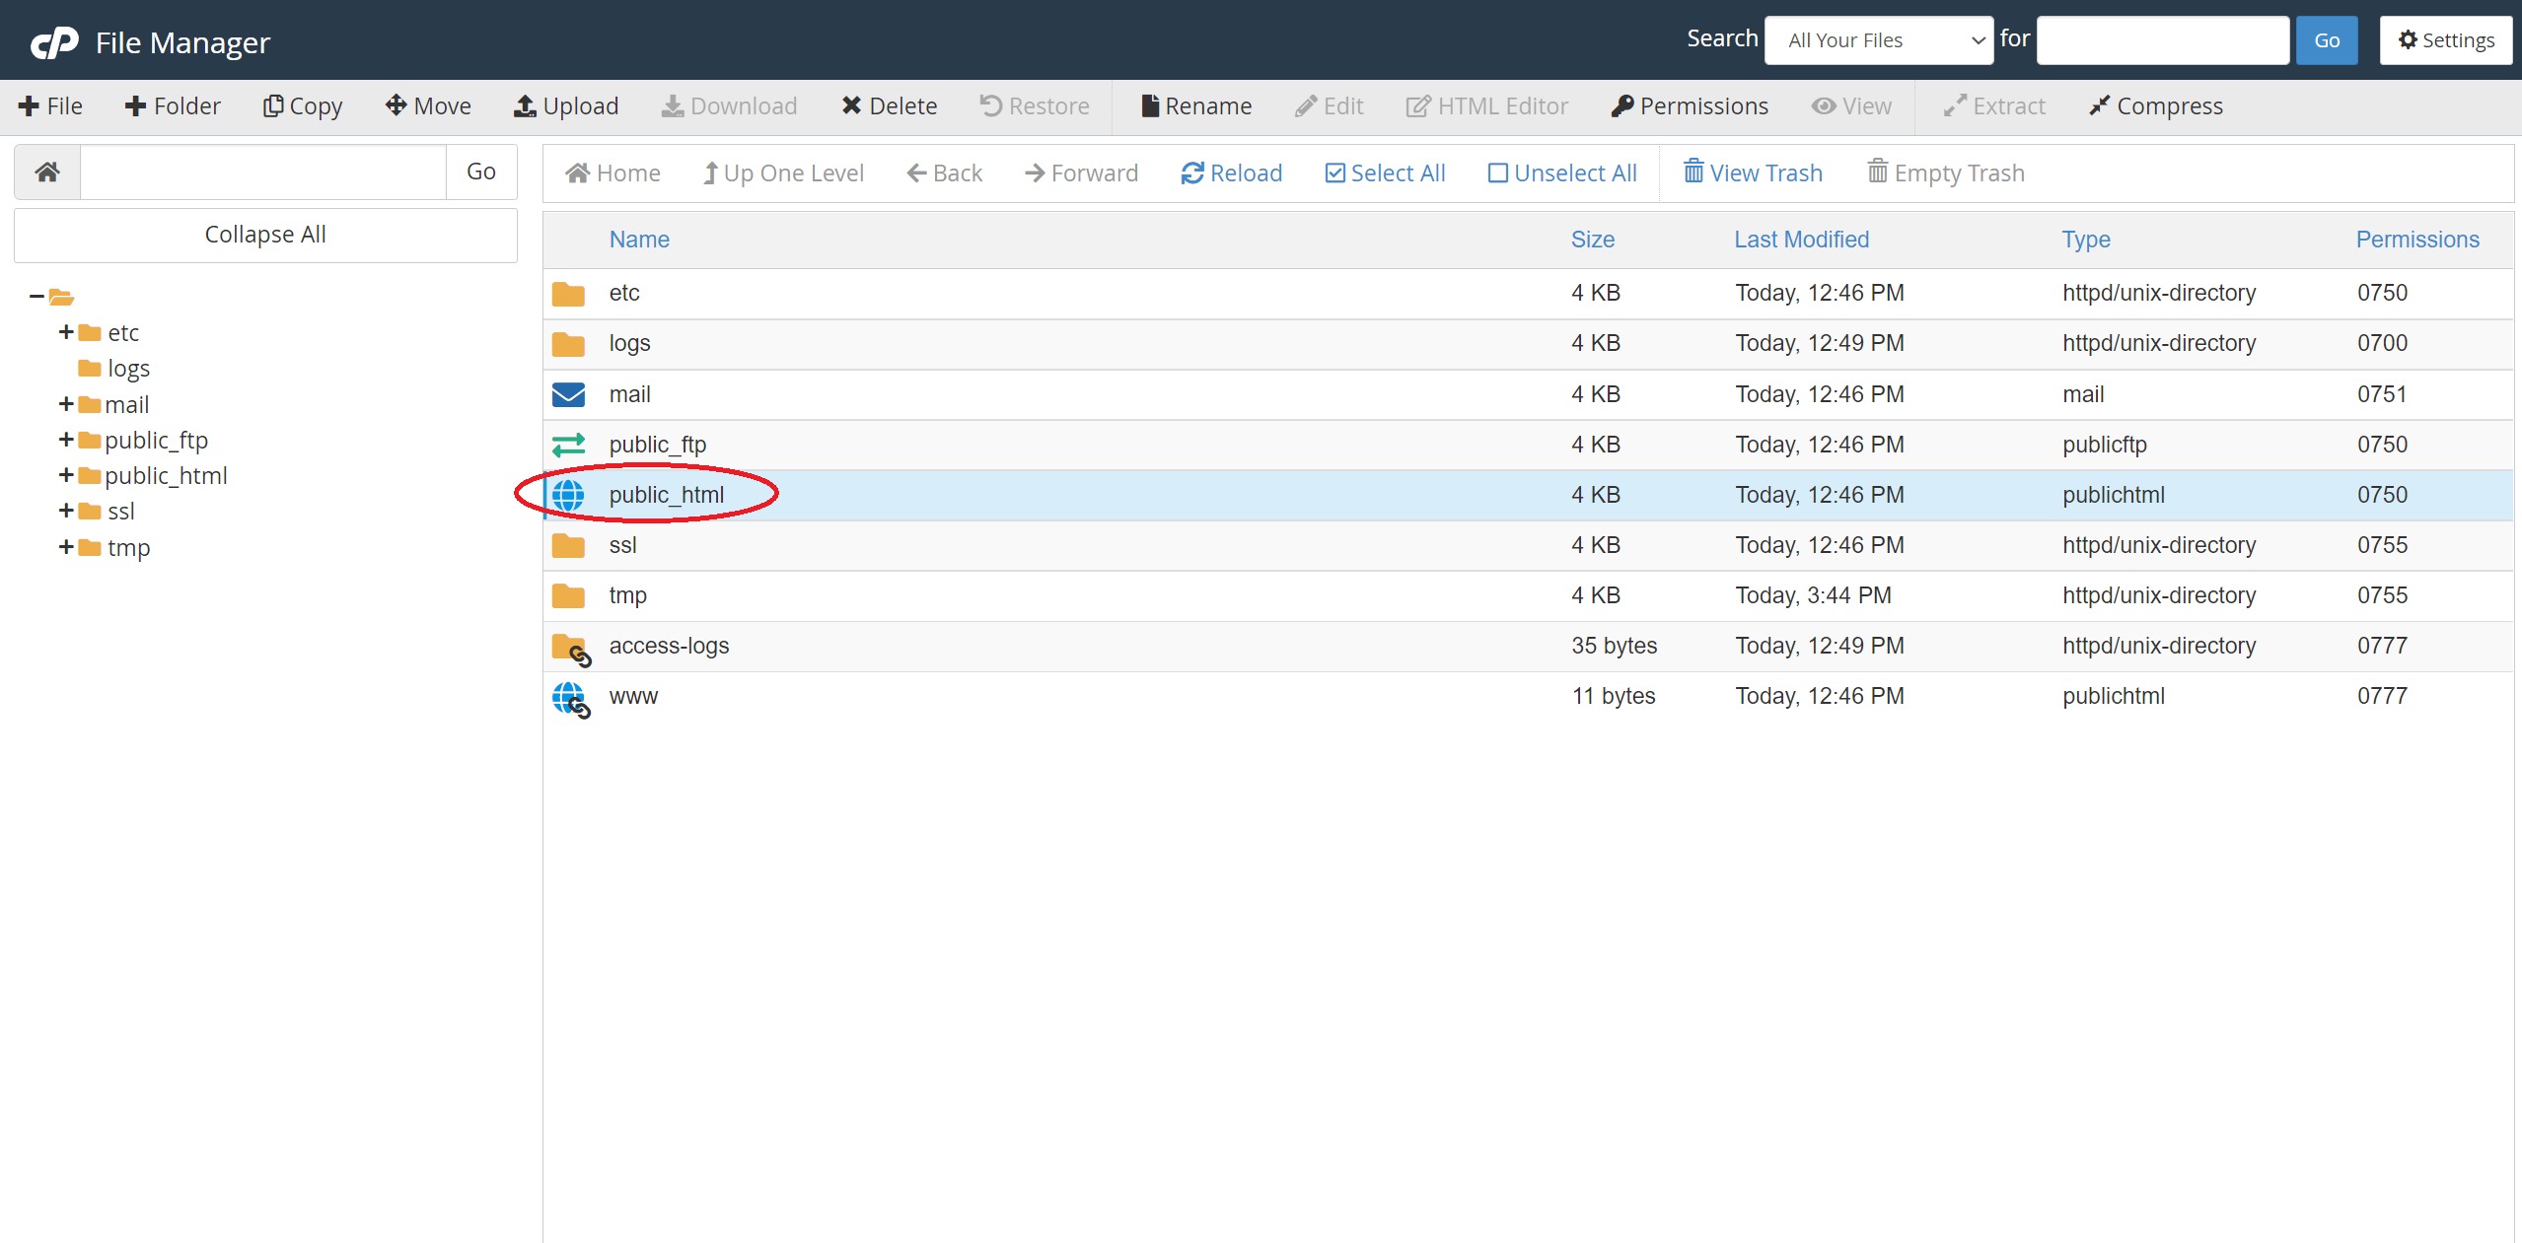Click the mail type cell
Viewport: 2522px width, 1243px height.
(x=2083, y=394)
